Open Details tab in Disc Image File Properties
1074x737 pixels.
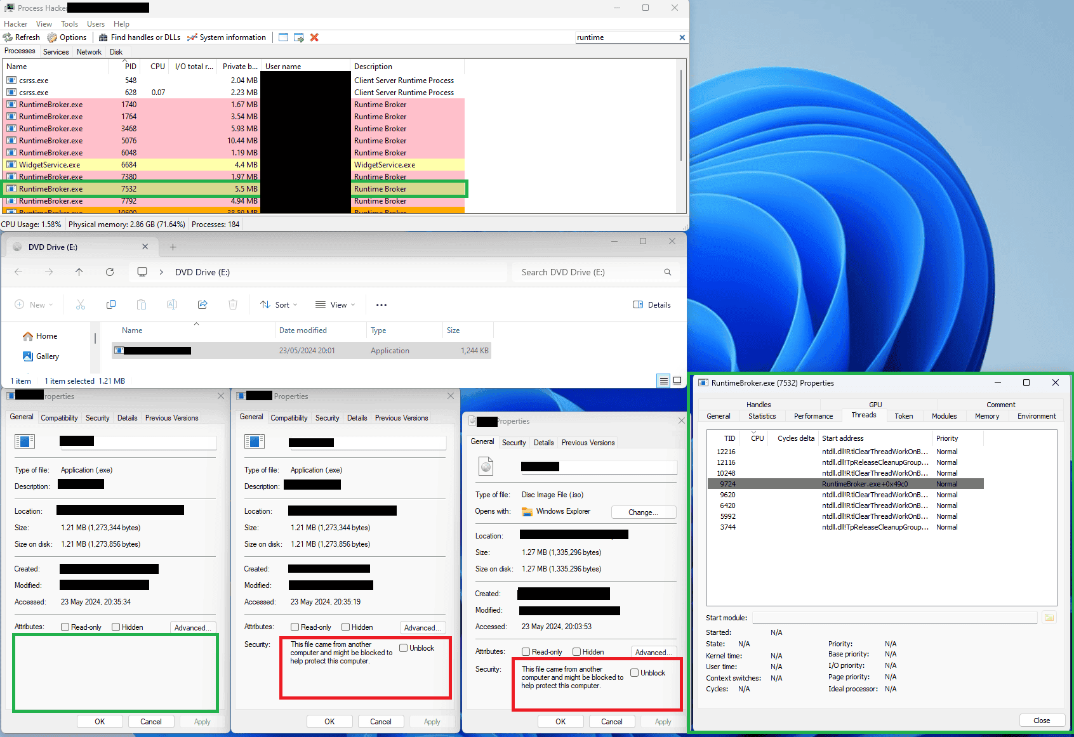[x=543, y=443]
